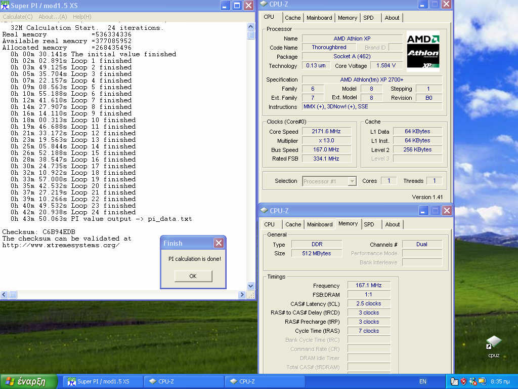Minimize the upper CPU-Z window
Image resolution: width=518 pixels, height=389 pixels.
422,4
